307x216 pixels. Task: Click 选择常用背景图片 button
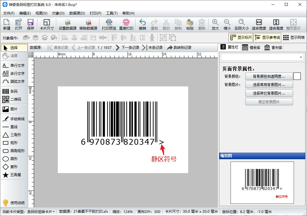(x=269, y=85)
